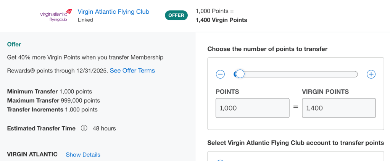Open the Estimated Transfer Time info icon
The height and width of the screenshot is (161, 390).
84,128
